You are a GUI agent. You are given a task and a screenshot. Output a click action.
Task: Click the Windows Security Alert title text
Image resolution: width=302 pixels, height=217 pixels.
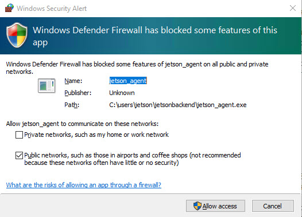tap(52, 9)
